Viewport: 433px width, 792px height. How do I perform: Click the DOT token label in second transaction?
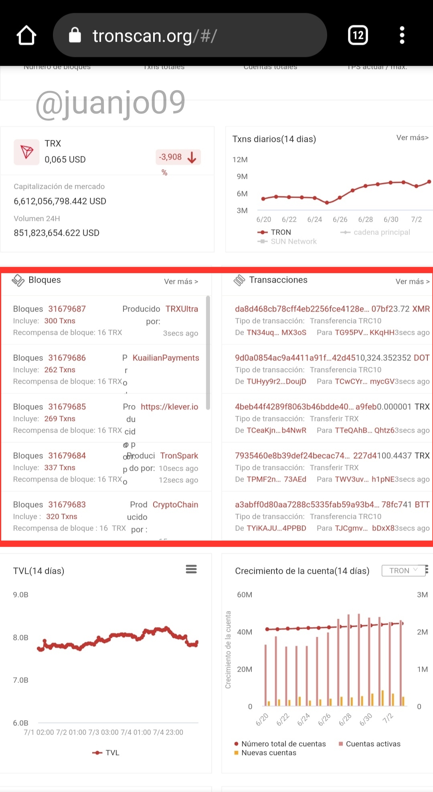[422, 358]
